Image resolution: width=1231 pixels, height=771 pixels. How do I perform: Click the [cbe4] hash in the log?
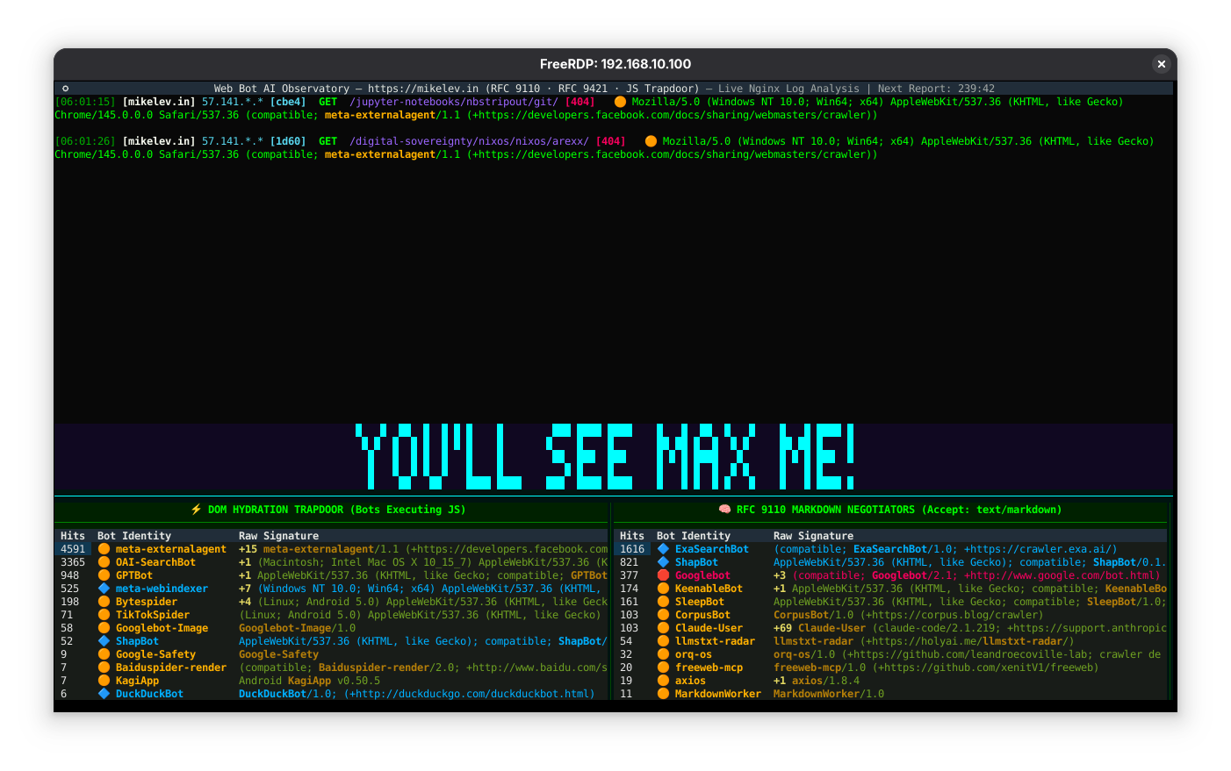(288, 102)
